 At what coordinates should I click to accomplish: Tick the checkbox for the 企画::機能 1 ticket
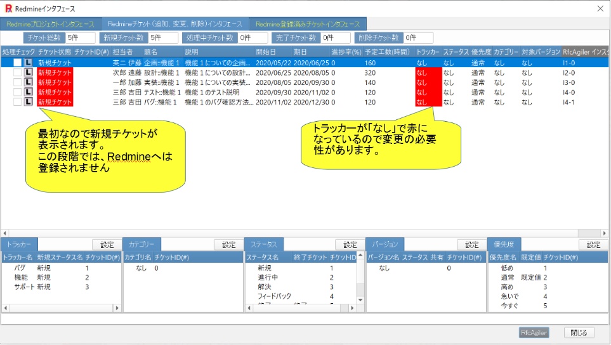[18, 63]
